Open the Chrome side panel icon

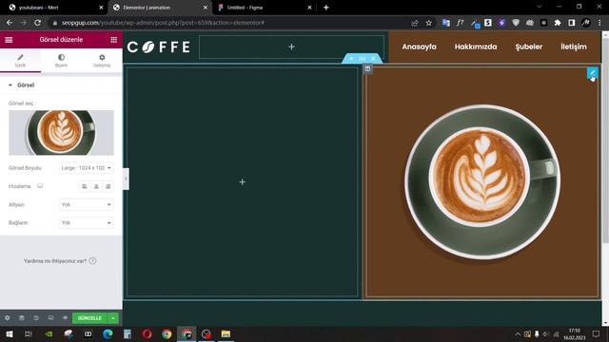coord(572,23)
